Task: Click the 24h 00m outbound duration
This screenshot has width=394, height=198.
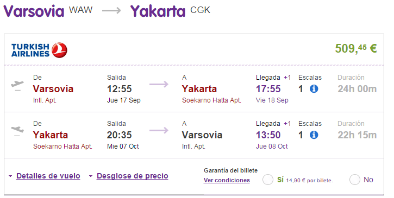Action: click(x=357, y=89)
